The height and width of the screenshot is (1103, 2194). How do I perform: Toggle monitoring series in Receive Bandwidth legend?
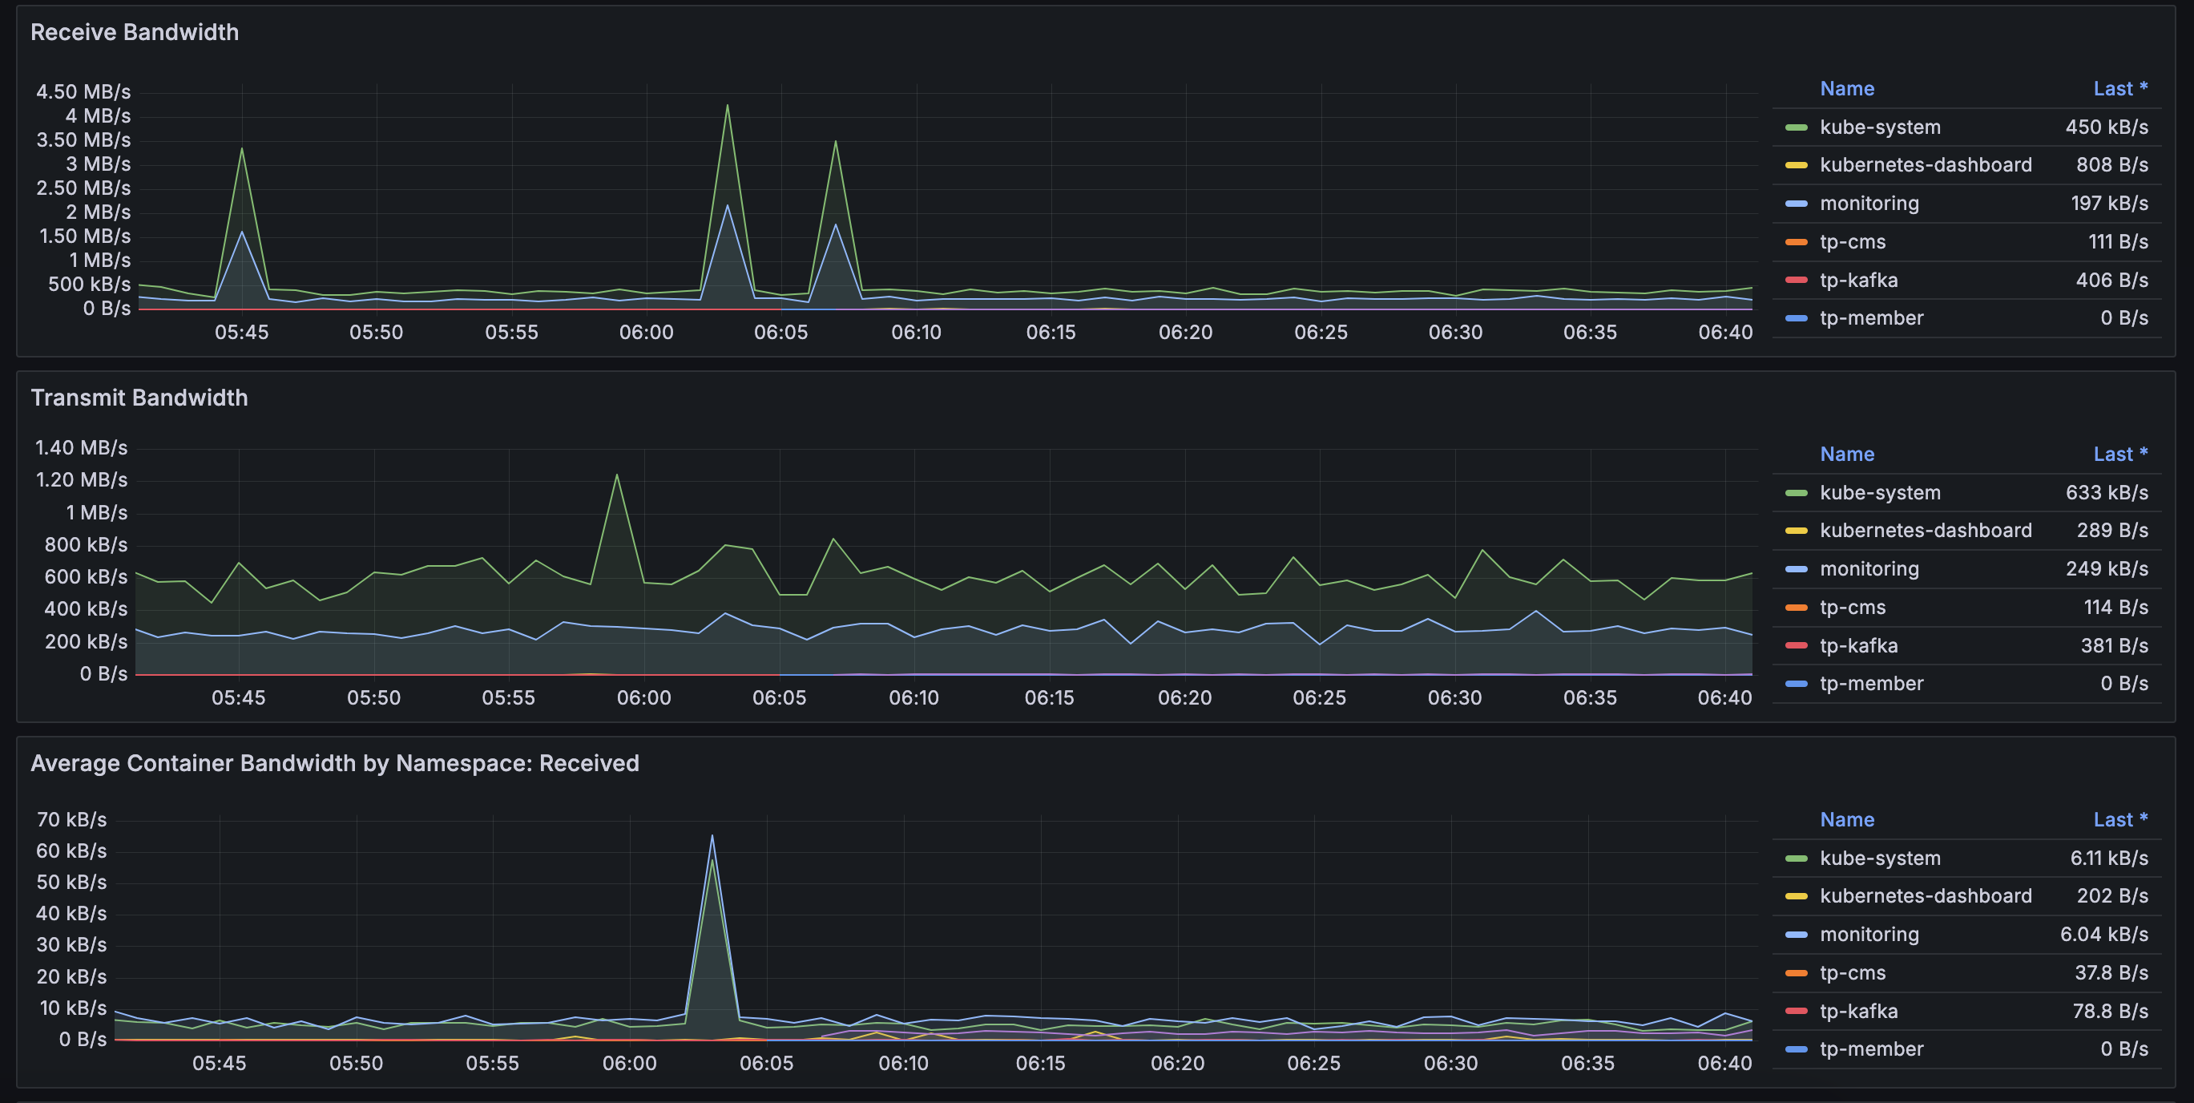click(1869, 204)
